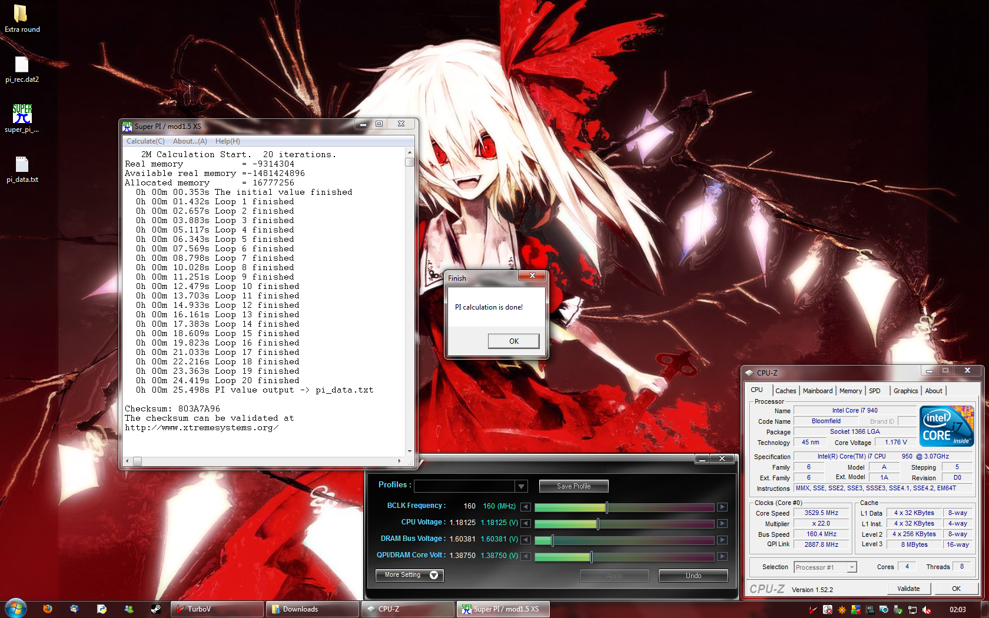Open the Profiles dropdown in TurboV
The height and width of the screenshot is (618, 989).
click(521, 486)
